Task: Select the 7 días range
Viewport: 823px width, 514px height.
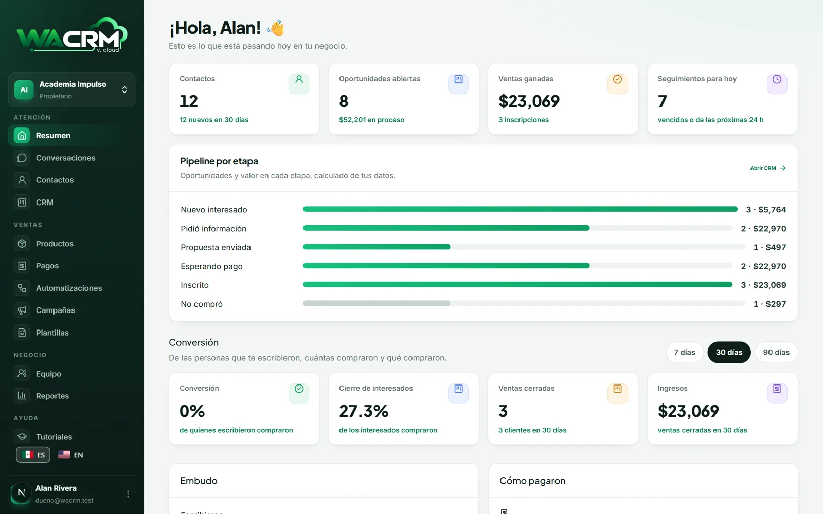Action: (x=685, y=352)
